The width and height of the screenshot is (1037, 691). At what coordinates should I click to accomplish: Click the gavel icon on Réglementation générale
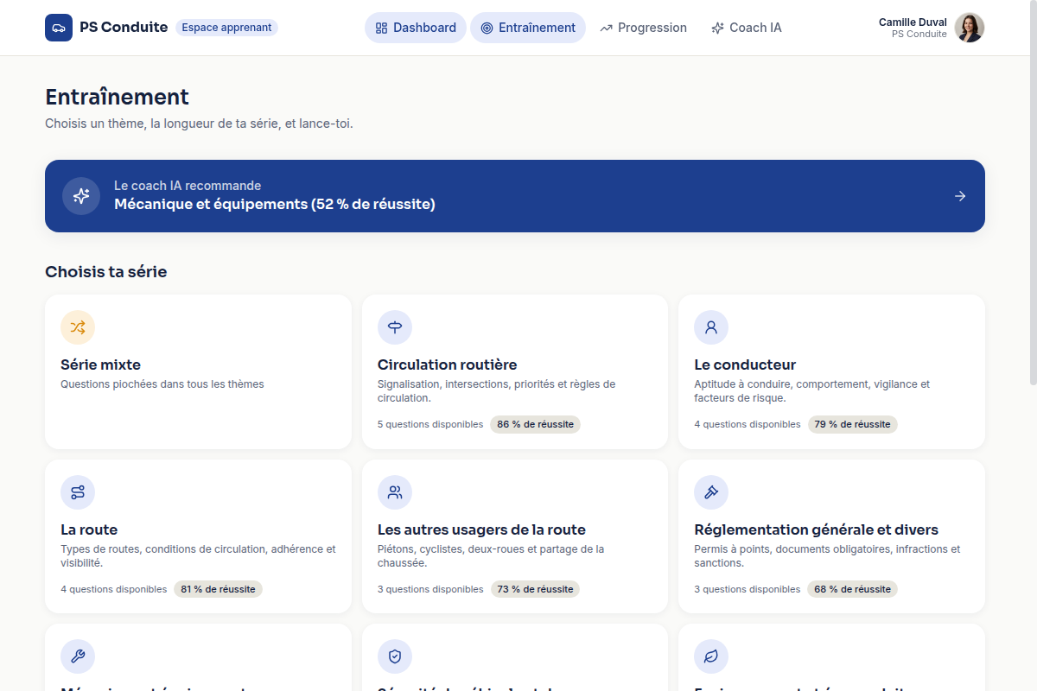click(x=711, y=492)
